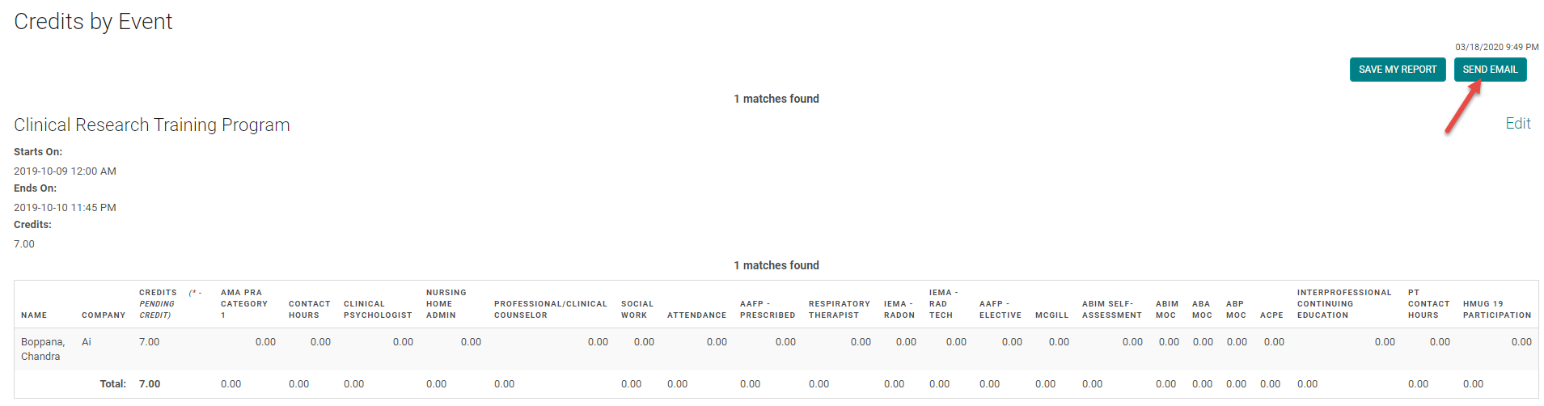Select Professional/Clinical Counselor column header
The width and height of the screenshot is (1544, 406).
(x=550, y=310)
